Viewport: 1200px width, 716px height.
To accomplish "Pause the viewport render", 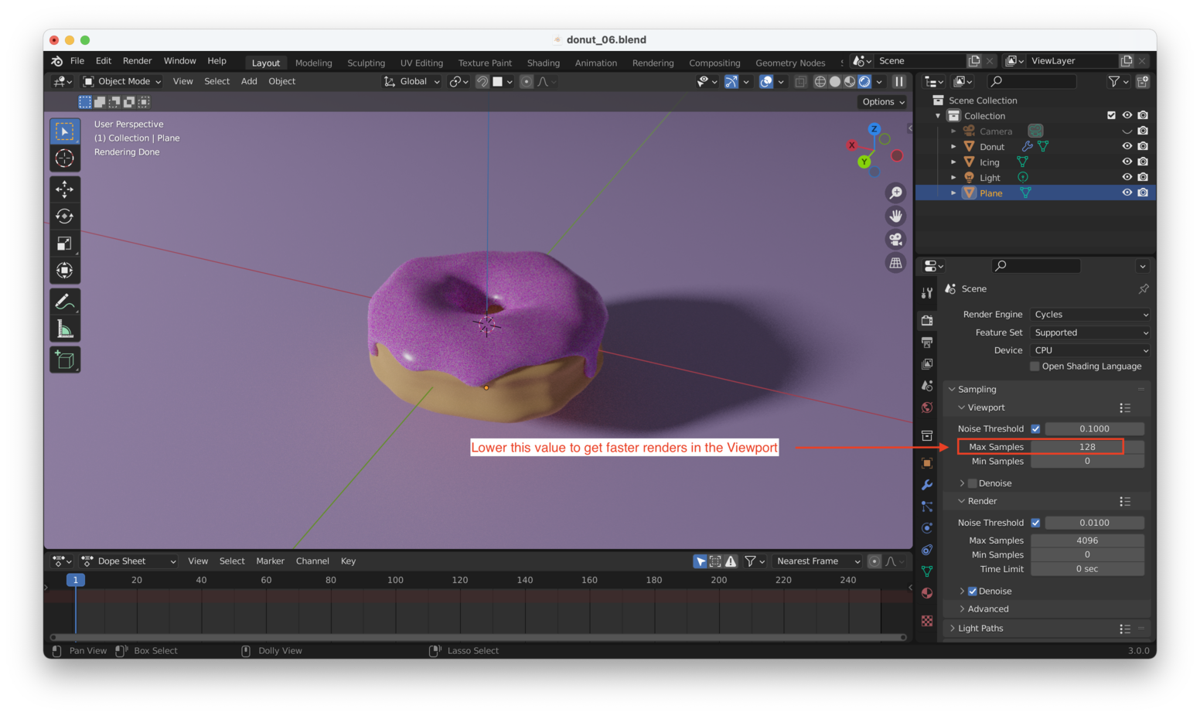I will point(898,81).
